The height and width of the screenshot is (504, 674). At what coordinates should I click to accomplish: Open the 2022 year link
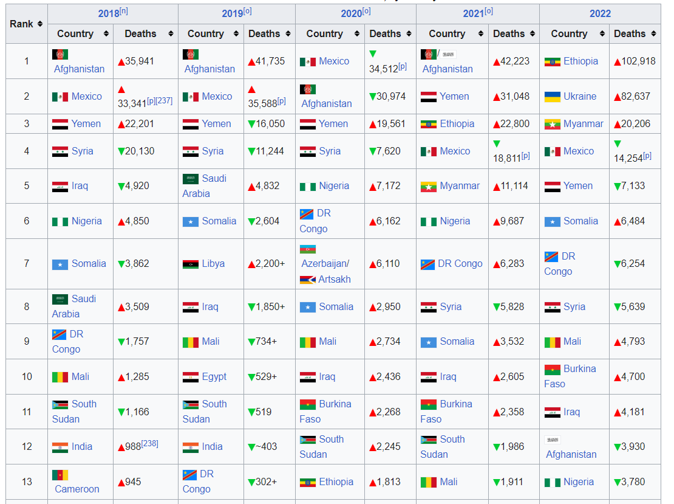pos(600,14)
